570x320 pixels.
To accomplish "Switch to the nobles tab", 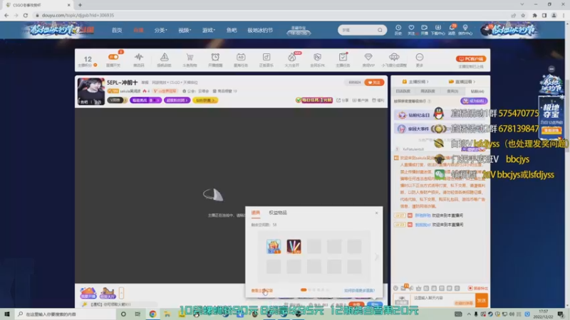I will click(x=452, y=91).
